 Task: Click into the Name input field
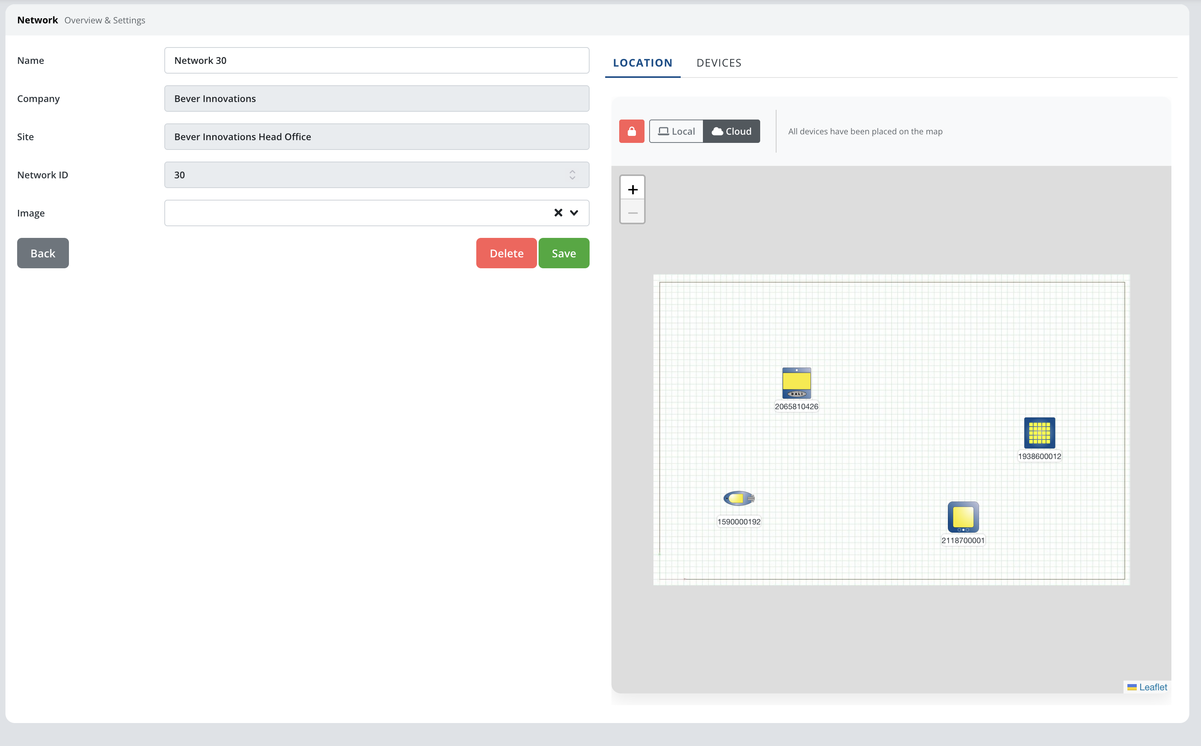[377, 60]
